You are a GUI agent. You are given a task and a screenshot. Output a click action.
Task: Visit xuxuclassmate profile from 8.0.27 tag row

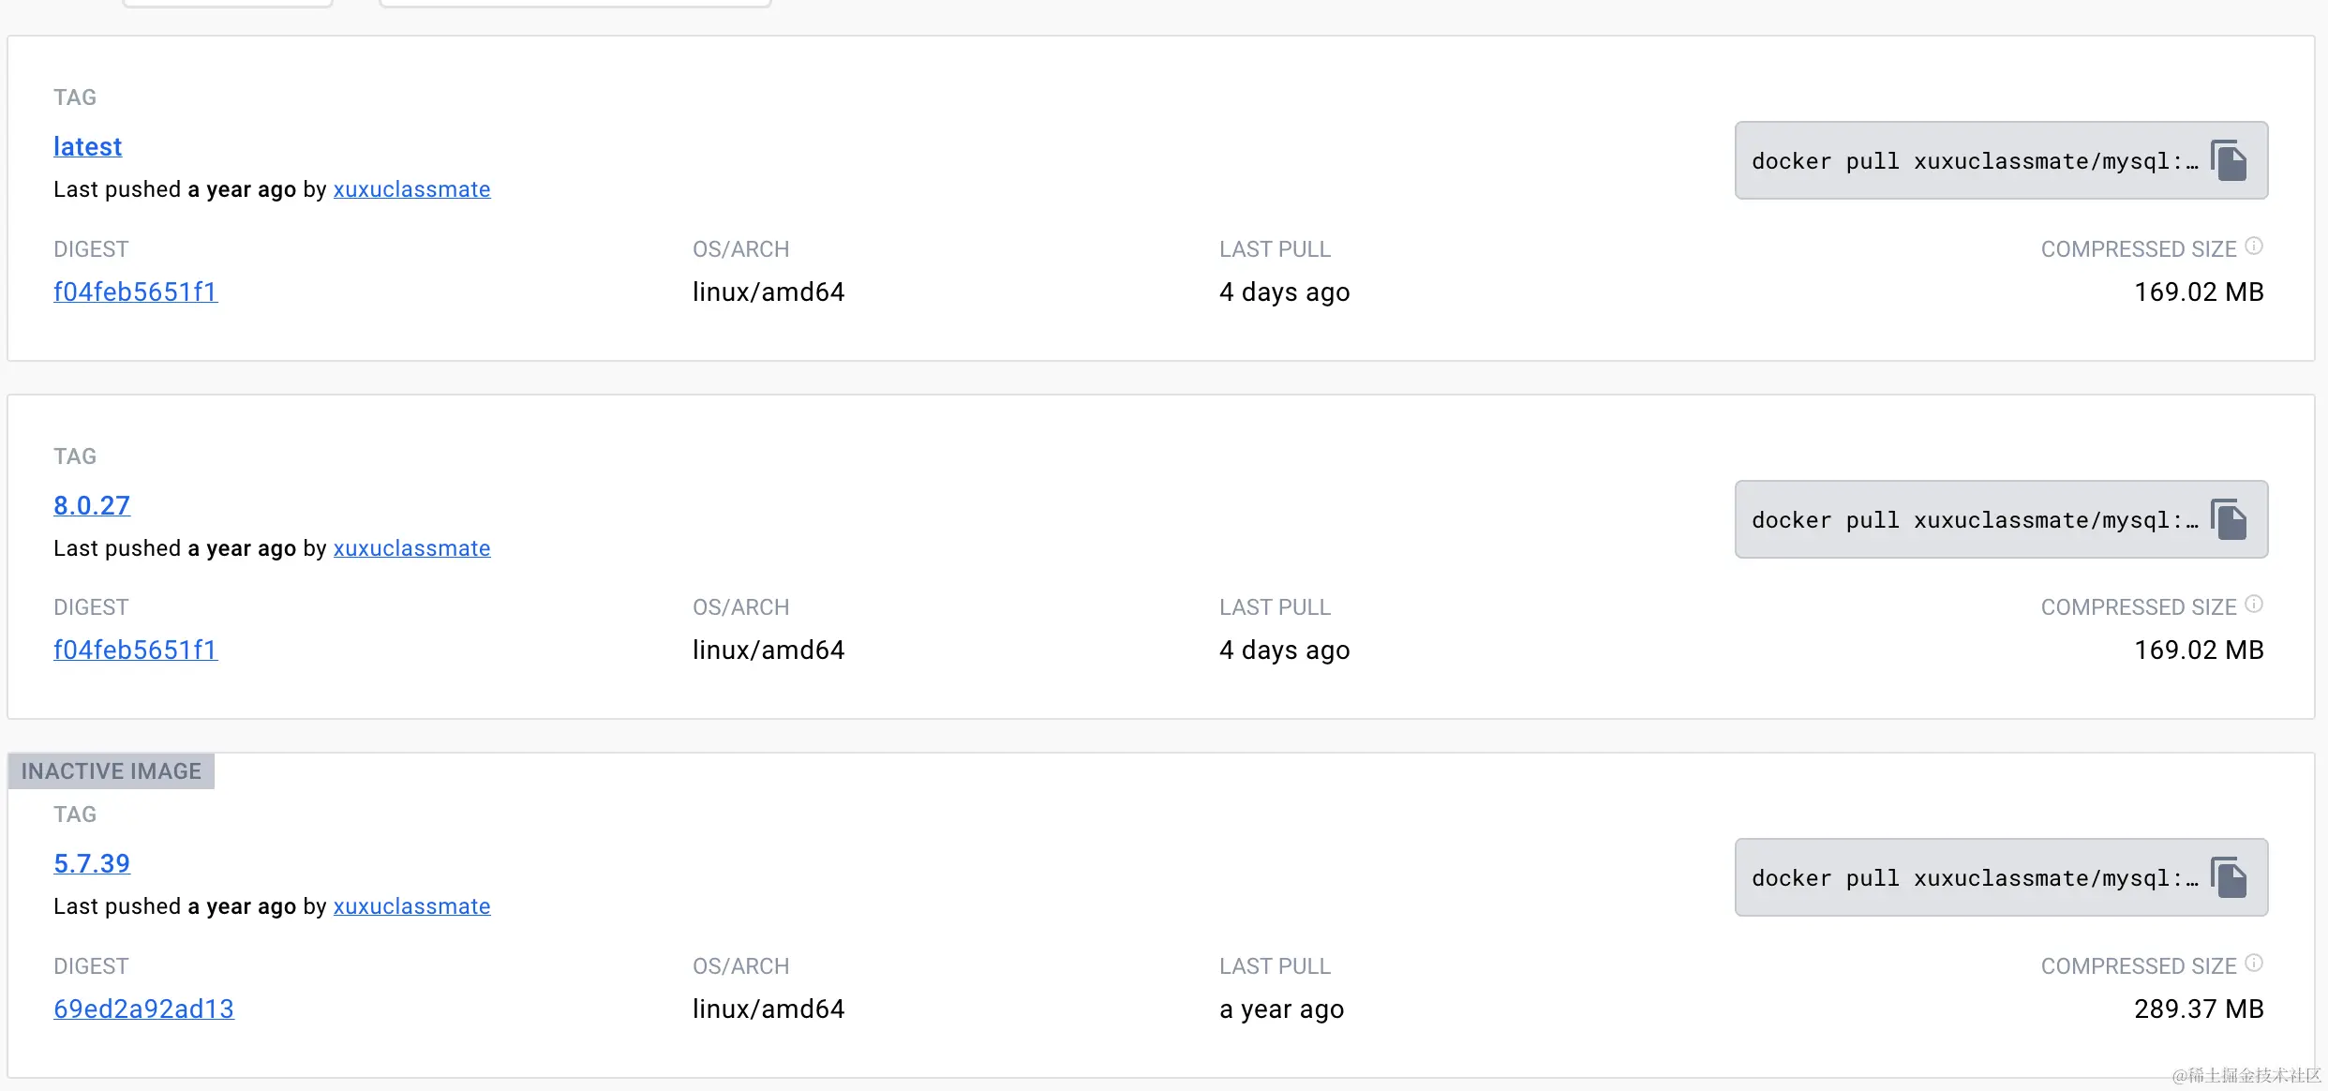[410, 548]
